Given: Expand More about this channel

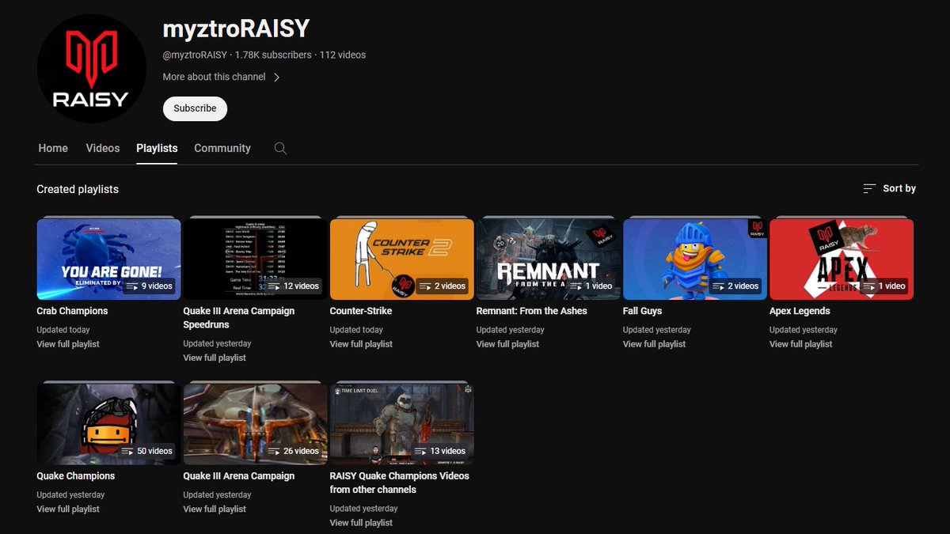Looking at the screenshot, I should (214, 76).
